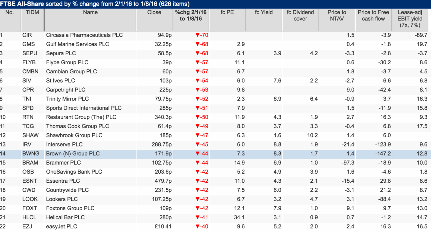This screenshot has height=232, width=431.
Task: Select Trinity Mirror PLC name
Action: click(x=67, y=99)
